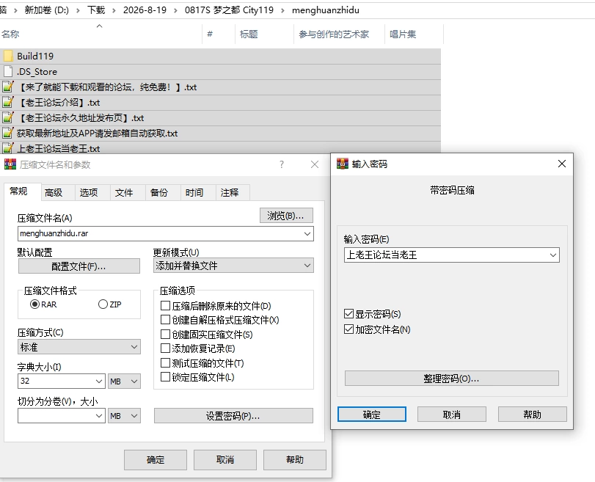
Task: Click the 浏览(B)... button
Action: coord(287,216)
